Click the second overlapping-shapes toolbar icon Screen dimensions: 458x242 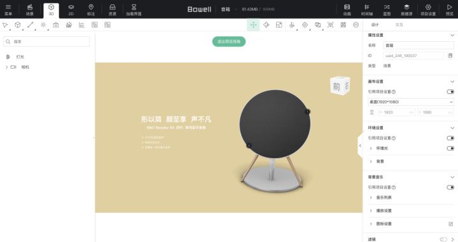click(x=108, y=25)
